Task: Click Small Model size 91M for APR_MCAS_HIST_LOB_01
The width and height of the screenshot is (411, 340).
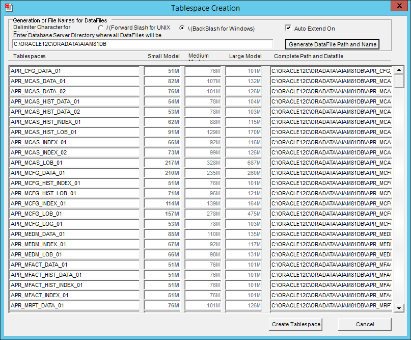Action: [x=162, y=132]
